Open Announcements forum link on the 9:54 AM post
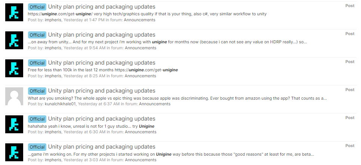The height and width of the screenshot is (165, 361). 141,48
